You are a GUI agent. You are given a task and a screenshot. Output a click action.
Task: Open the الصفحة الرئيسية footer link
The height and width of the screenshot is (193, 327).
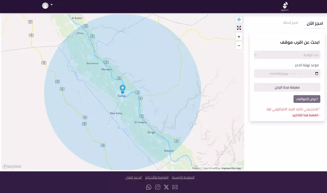183,177
